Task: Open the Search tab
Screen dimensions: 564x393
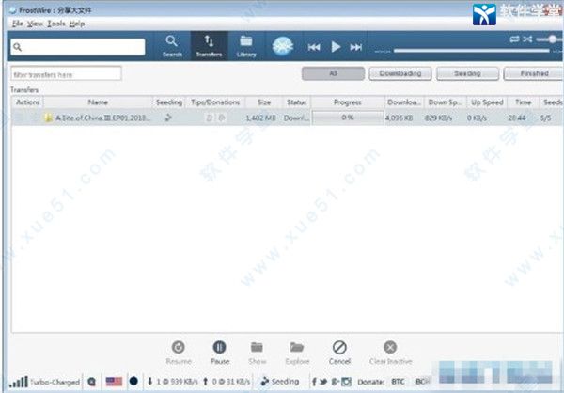Action: tap(171, 45)
